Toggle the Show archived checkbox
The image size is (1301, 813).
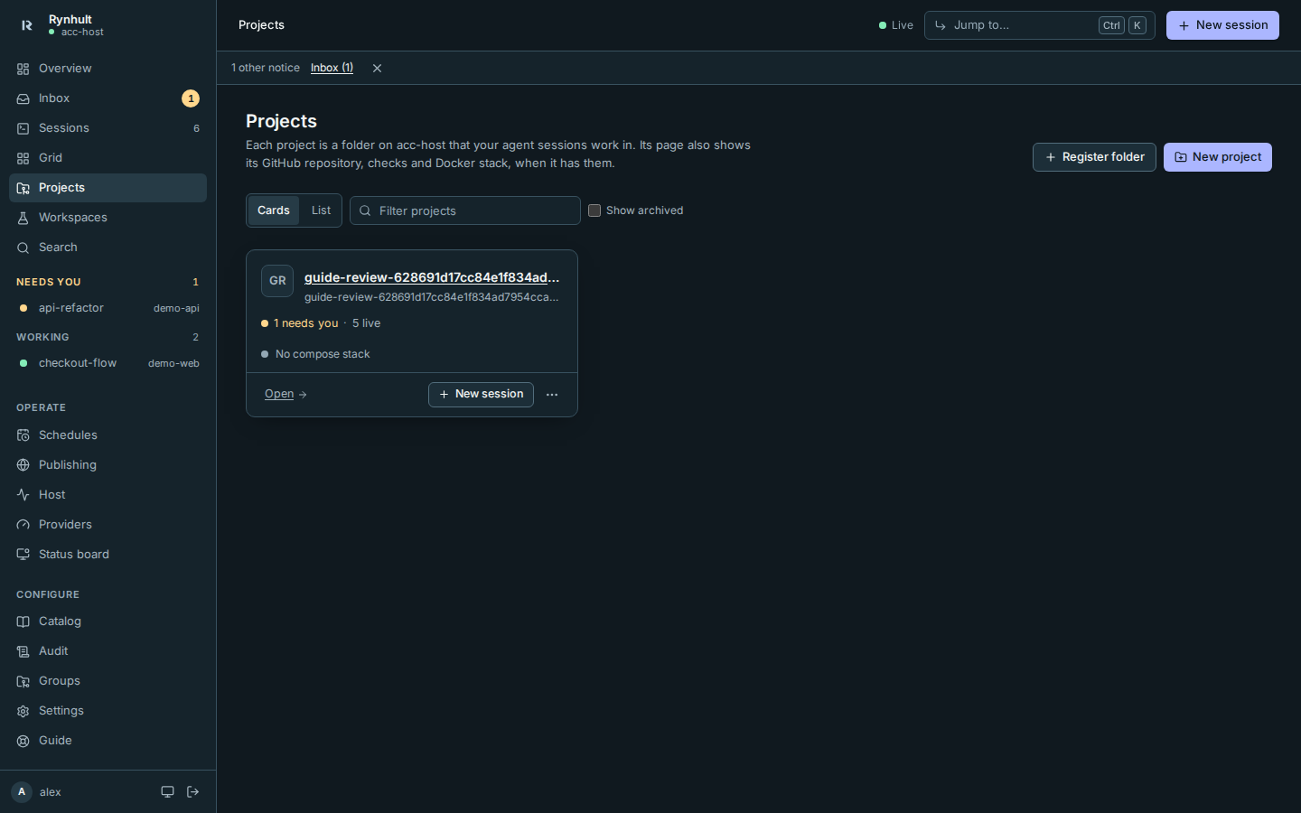coord(594,210)
